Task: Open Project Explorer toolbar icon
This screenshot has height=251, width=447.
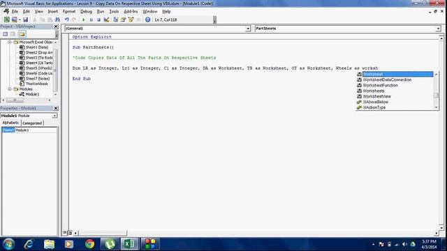Action: (x=115, y=20)
